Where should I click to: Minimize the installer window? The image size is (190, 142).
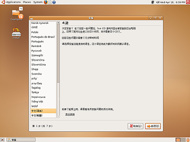(x=150, y=18)
